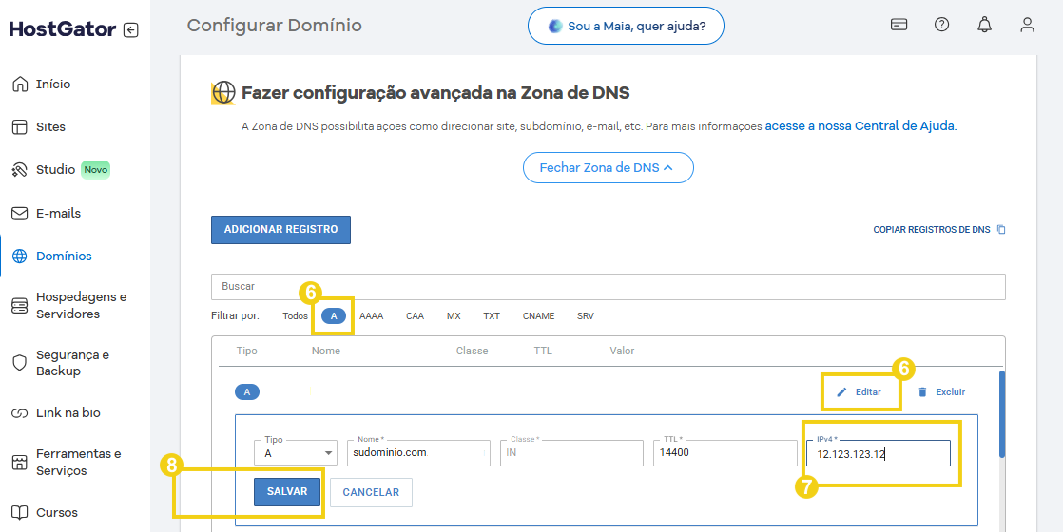The width and height of the screenshot is (1063, 532).
Task: Click the TTL field showing 14400
Action: tap(725, 453)
